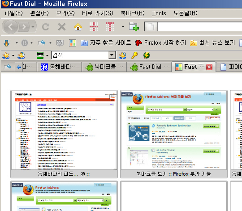The image size is (242, 211).
Task: Go to the Home page
Action: tap(78, 27)
